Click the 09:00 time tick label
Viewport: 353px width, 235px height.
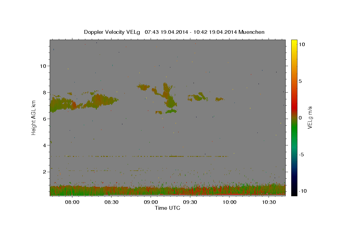pyautogui.click(x=151, y=202)
